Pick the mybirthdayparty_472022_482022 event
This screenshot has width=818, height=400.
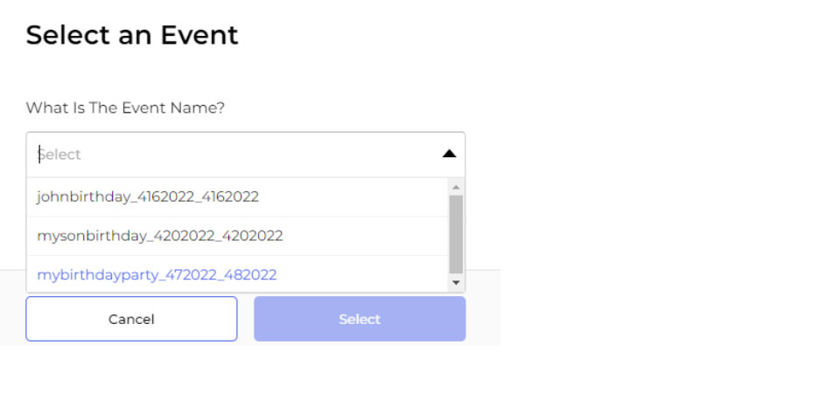[x=157, y=275]
